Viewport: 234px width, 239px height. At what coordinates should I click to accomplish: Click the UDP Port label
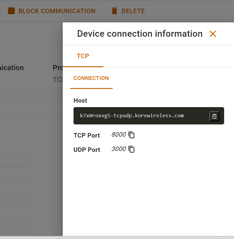87,150
